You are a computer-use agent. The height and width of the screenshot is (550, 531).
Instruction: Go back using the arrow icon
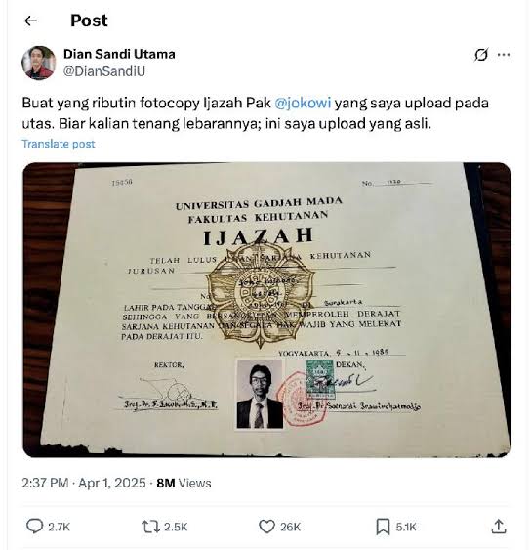[31, 21]
